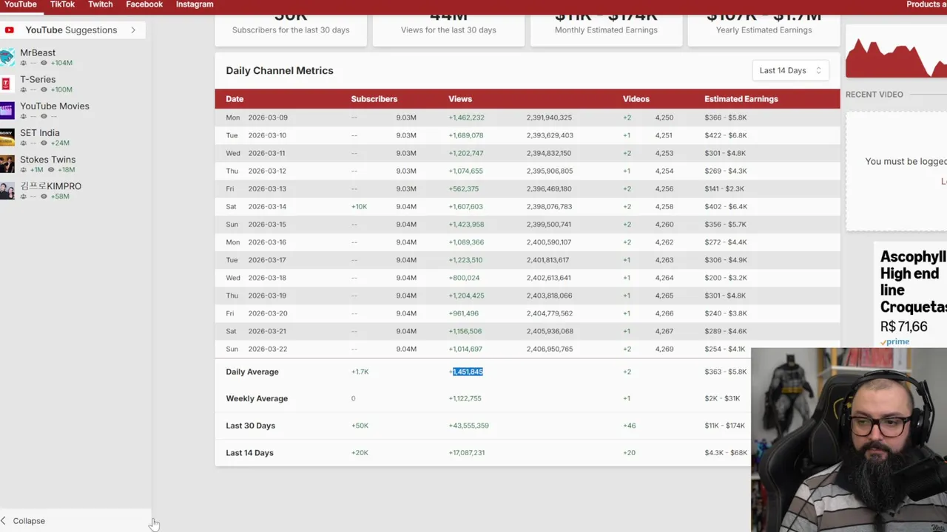The image size is (947, 532).
Task: Open the T-Series channel avatar
Action: (7, 83)
